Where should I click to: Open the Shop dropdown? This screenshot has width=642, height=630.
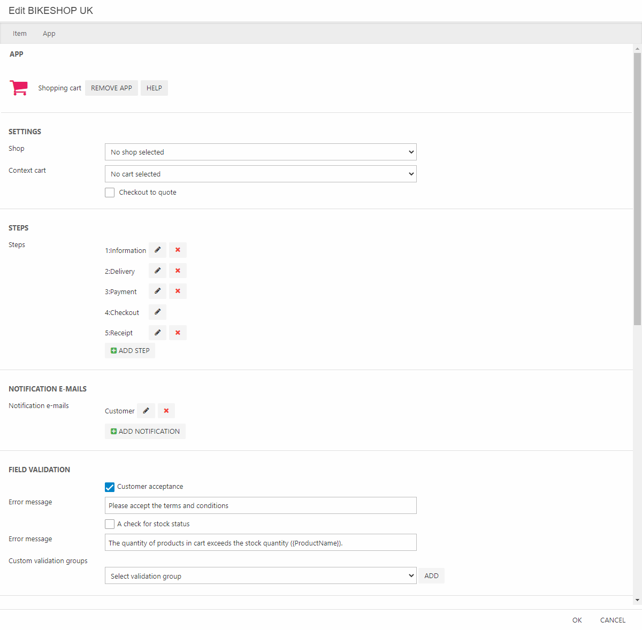261,152
